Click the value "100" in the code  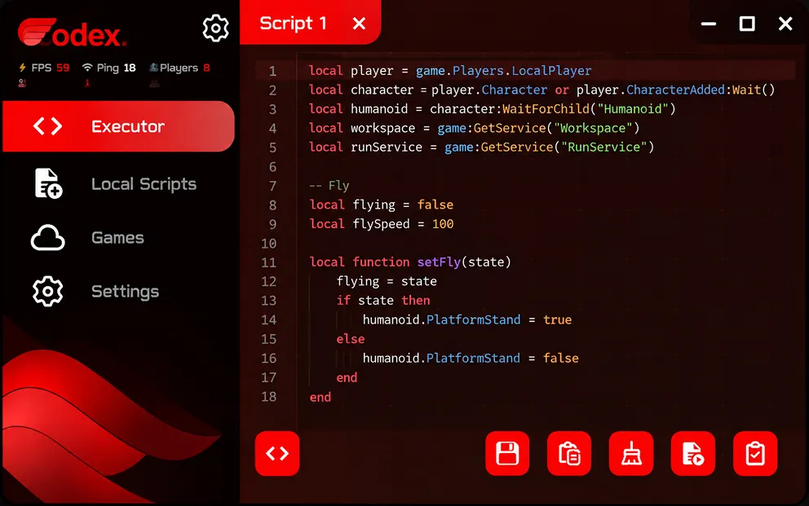[443, 224]
